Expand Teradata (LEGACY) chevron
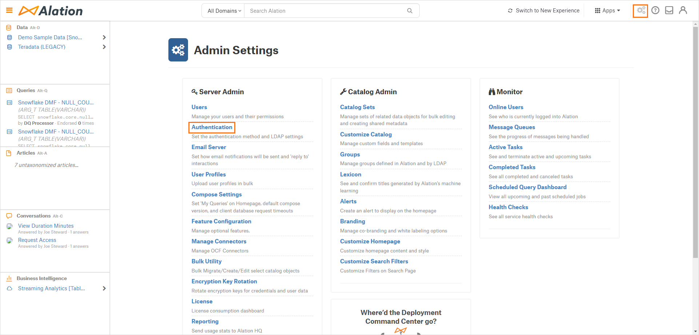 (x=104, y=47)
